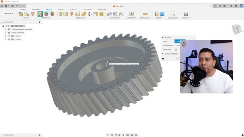Select the Move/Copy cross-arrows tool
244x137 pixels.
pos(90,14)
